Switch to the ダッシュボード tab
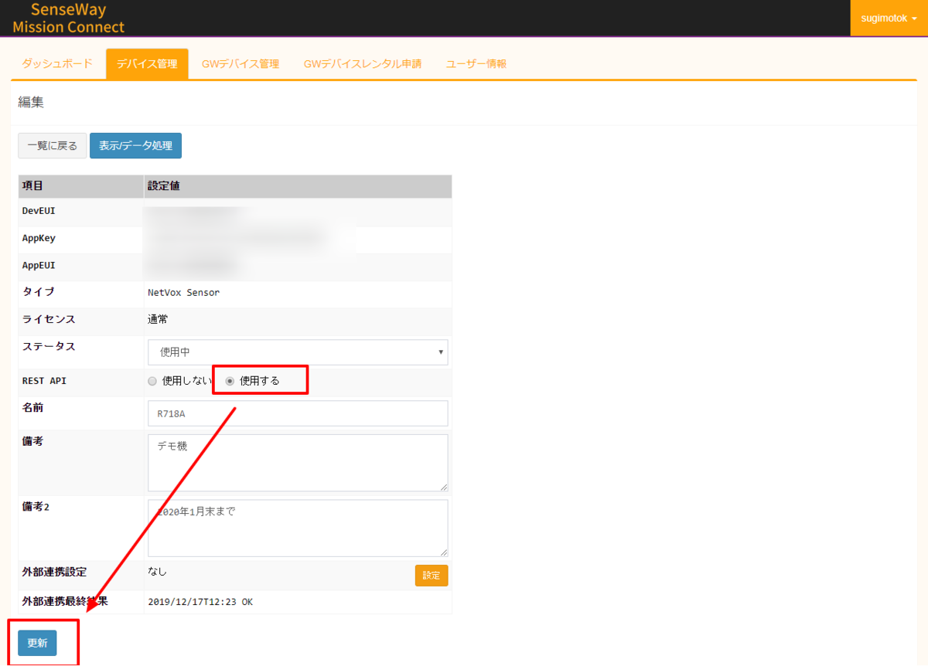The width and height of the screenshot is (928, 666). coord(57,64)
